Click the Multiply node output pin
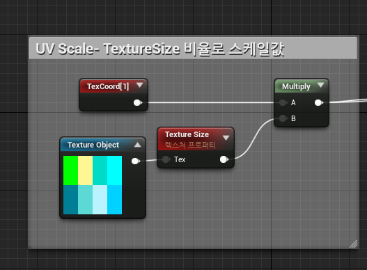367x270 pixels. [318, 102]
